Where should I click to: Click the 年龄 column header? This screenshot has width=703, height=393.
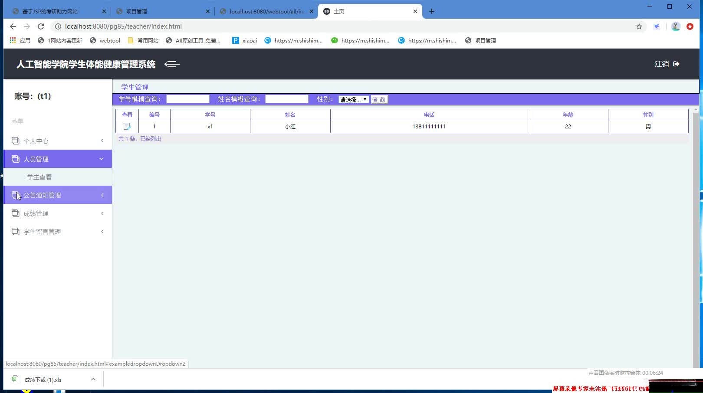568,115
